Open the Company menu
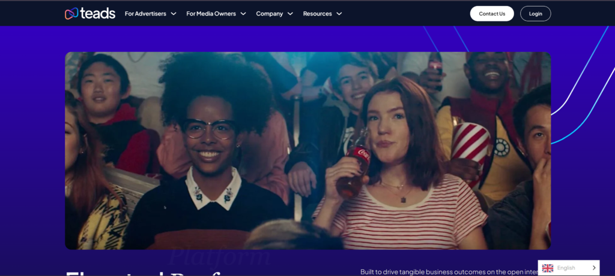Viewport: 615px width, 276px height. tap(270, 14)
